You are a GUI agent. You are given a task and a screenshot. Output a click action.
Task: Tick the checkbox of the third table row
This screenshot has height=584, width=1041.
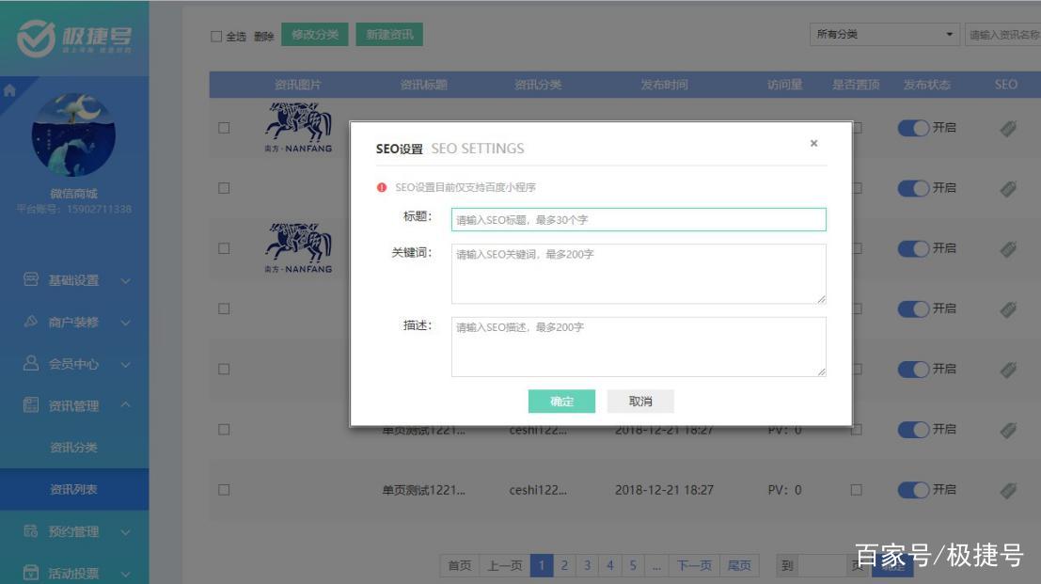click(224, 249)
